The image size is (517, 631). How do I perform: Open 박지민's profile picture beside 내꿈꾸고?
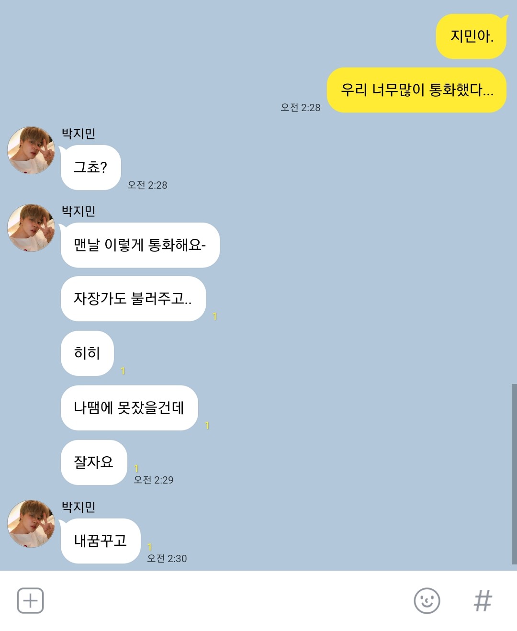[x=31, y=524]
